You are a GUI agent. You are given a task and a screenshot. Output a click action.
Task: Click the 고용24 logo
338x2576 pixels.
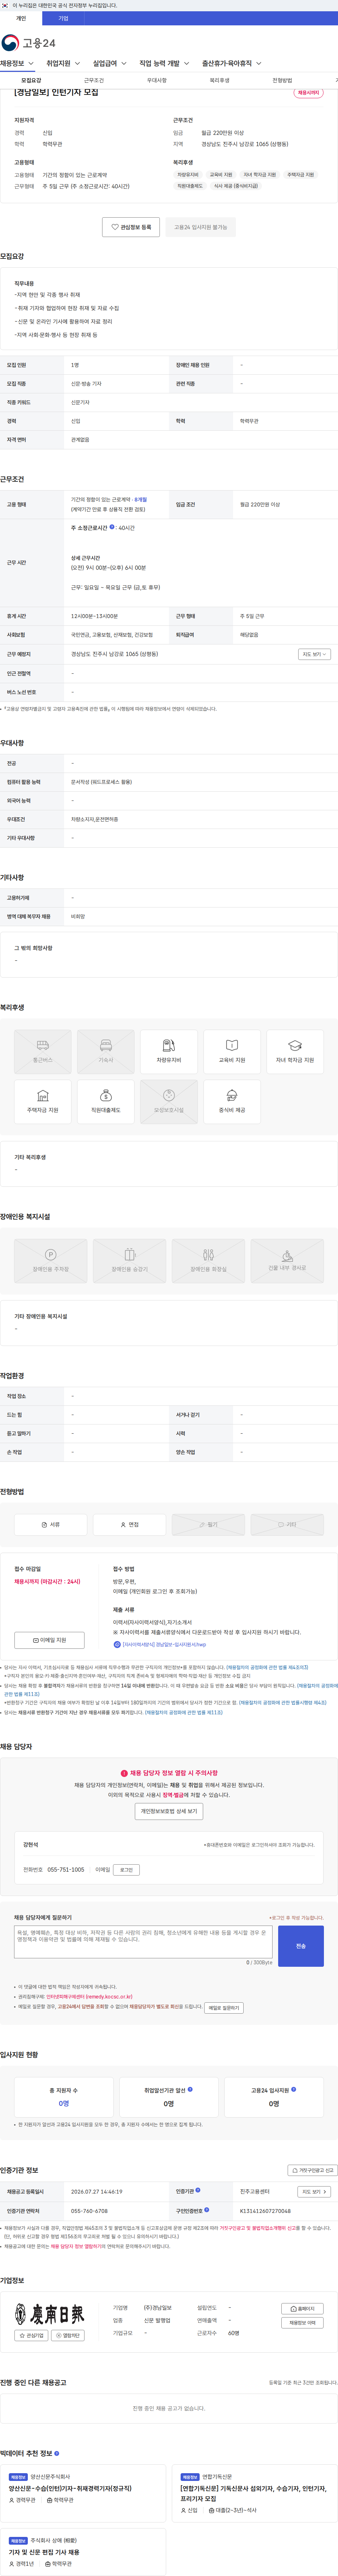(x=28, y=43)
